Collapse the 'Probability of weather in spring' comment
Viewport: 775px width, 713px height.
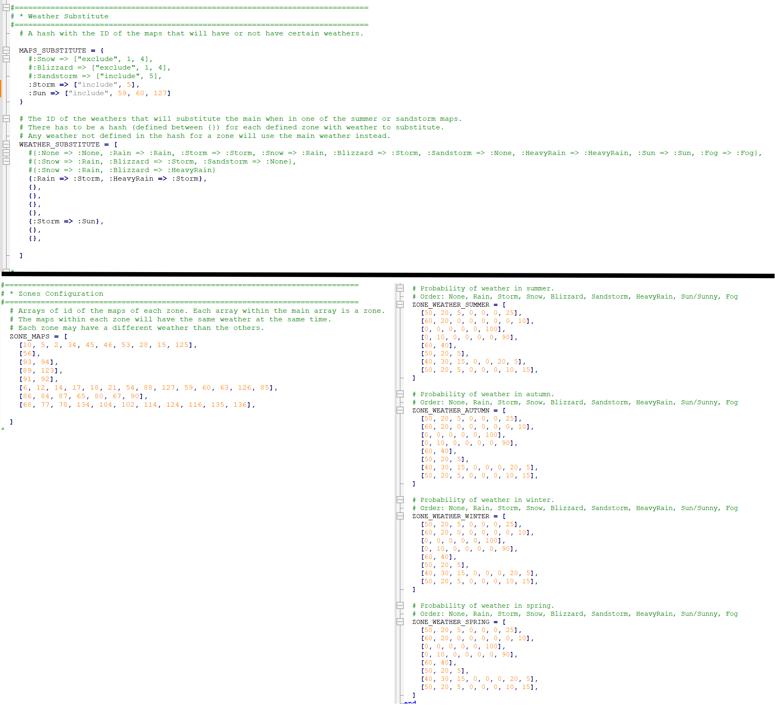pos(400,606)
